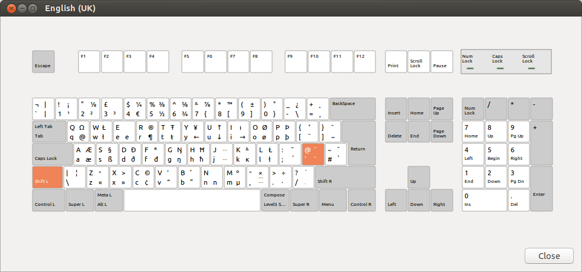The image size is (582, 272).
Task: Click the Q key
Action: click(78, 132)
